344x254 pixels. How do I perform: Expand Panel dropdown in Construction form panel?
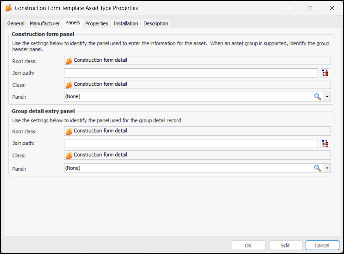pos(327,97)
